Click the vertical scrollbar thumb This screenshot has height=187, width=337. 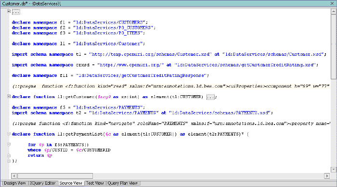pos(334,47)
